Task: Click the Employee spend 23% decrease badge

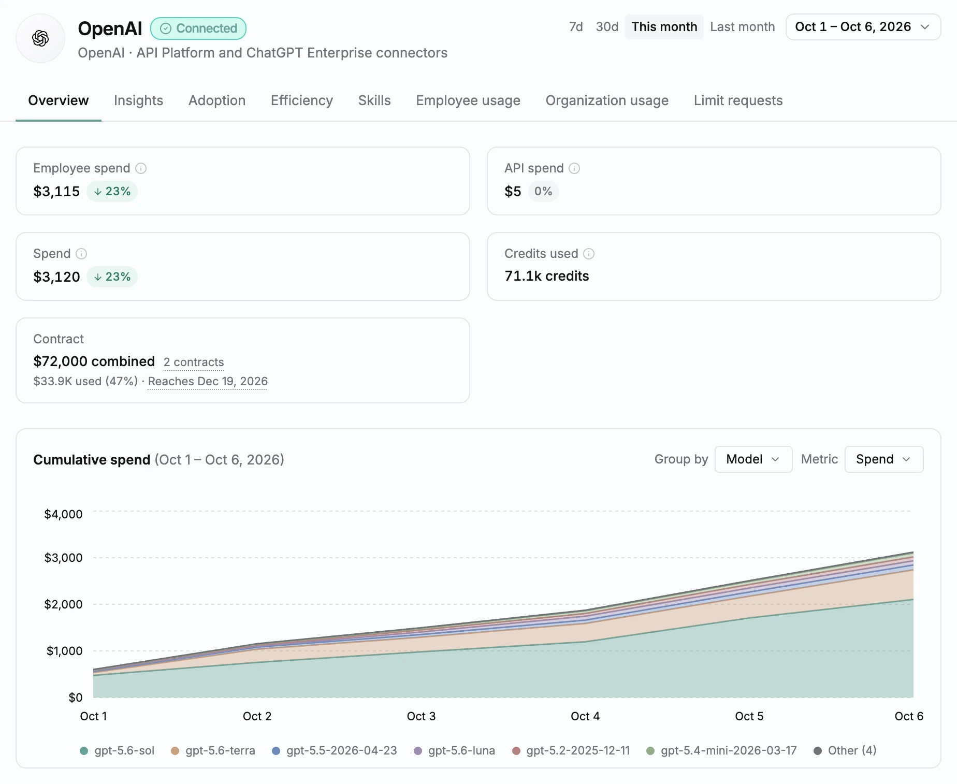Action: (112, 192)
